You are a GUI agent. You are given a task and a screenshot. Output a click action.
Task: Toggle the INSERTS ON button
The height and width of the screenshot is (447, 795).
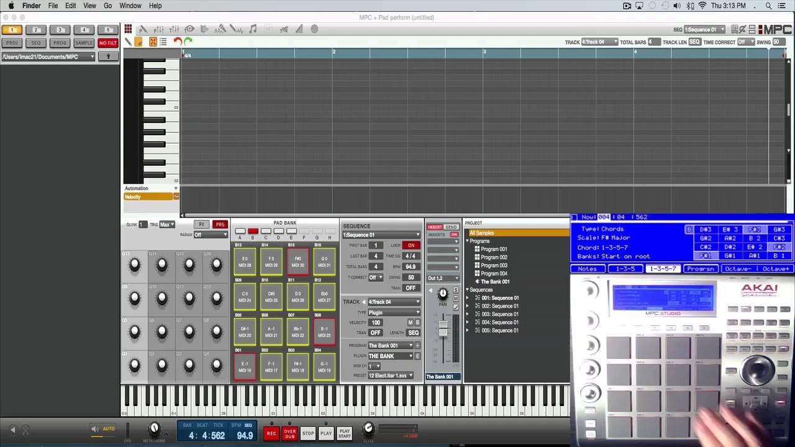point(454,235)
